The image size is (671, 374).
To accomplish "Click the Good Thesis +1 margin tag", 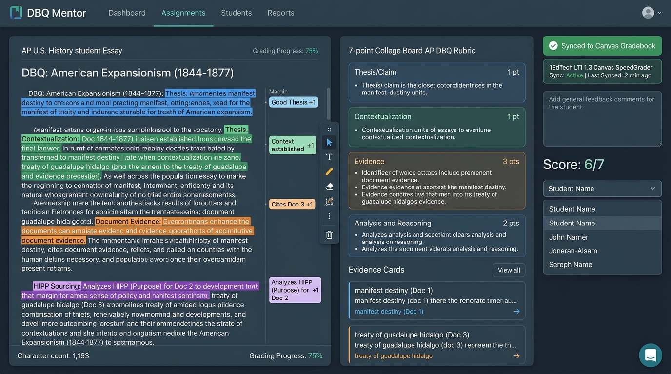I will point(294,102).
